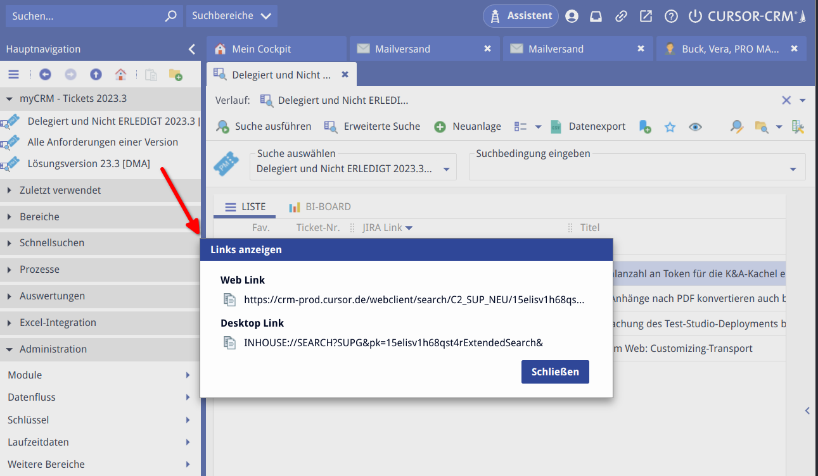Expand the Zuletzt verwendet section
The image size is (818, 476).
pyautogui.click(x=60, y=190)
